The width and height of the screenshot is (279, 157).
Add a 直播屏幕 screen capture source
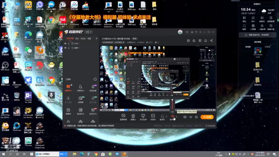[123, 117]
